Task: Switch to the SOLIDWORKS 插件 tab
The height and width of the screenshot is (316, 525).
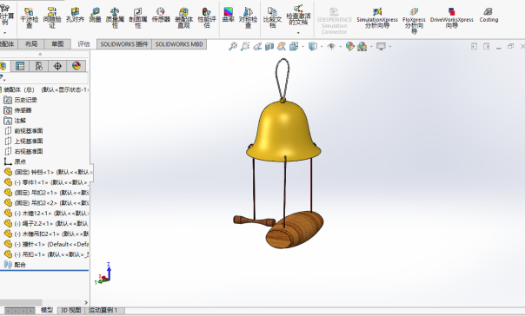Action: [124, 44]
